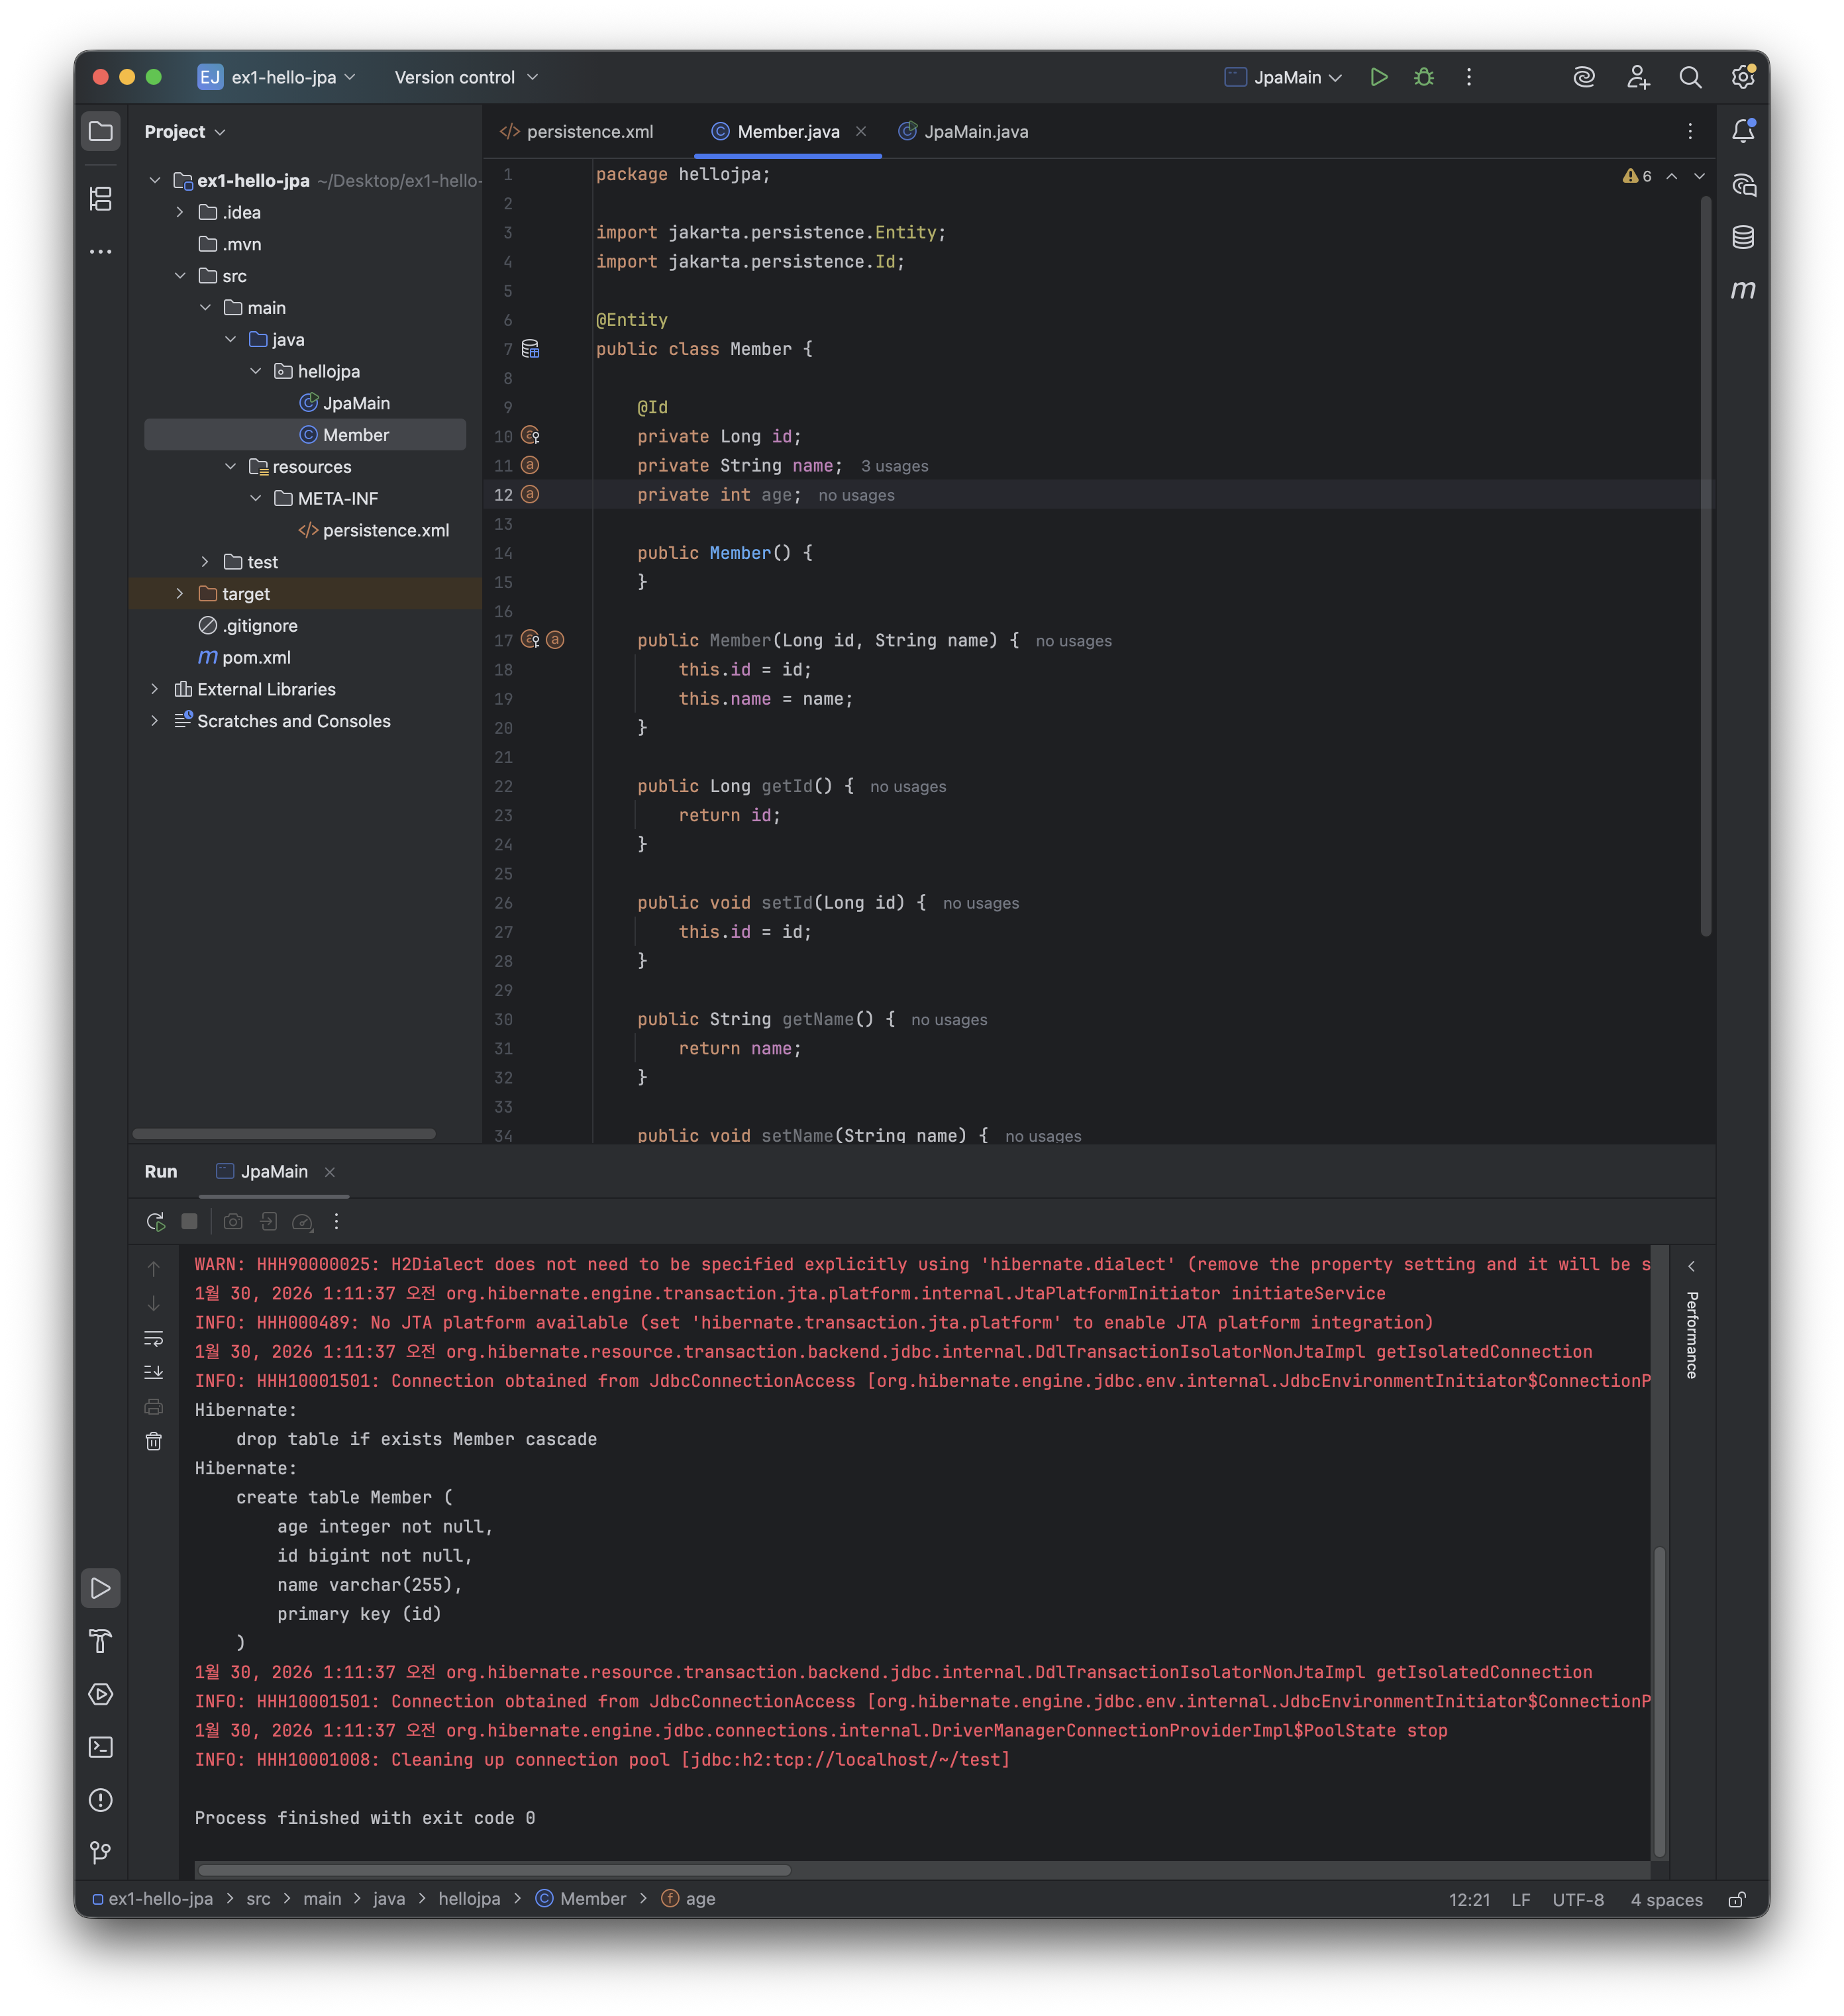Screen dimensions: 1844x2016
Task: Click the console horizontal scrollbar
Action: [x=494, y=1869]
